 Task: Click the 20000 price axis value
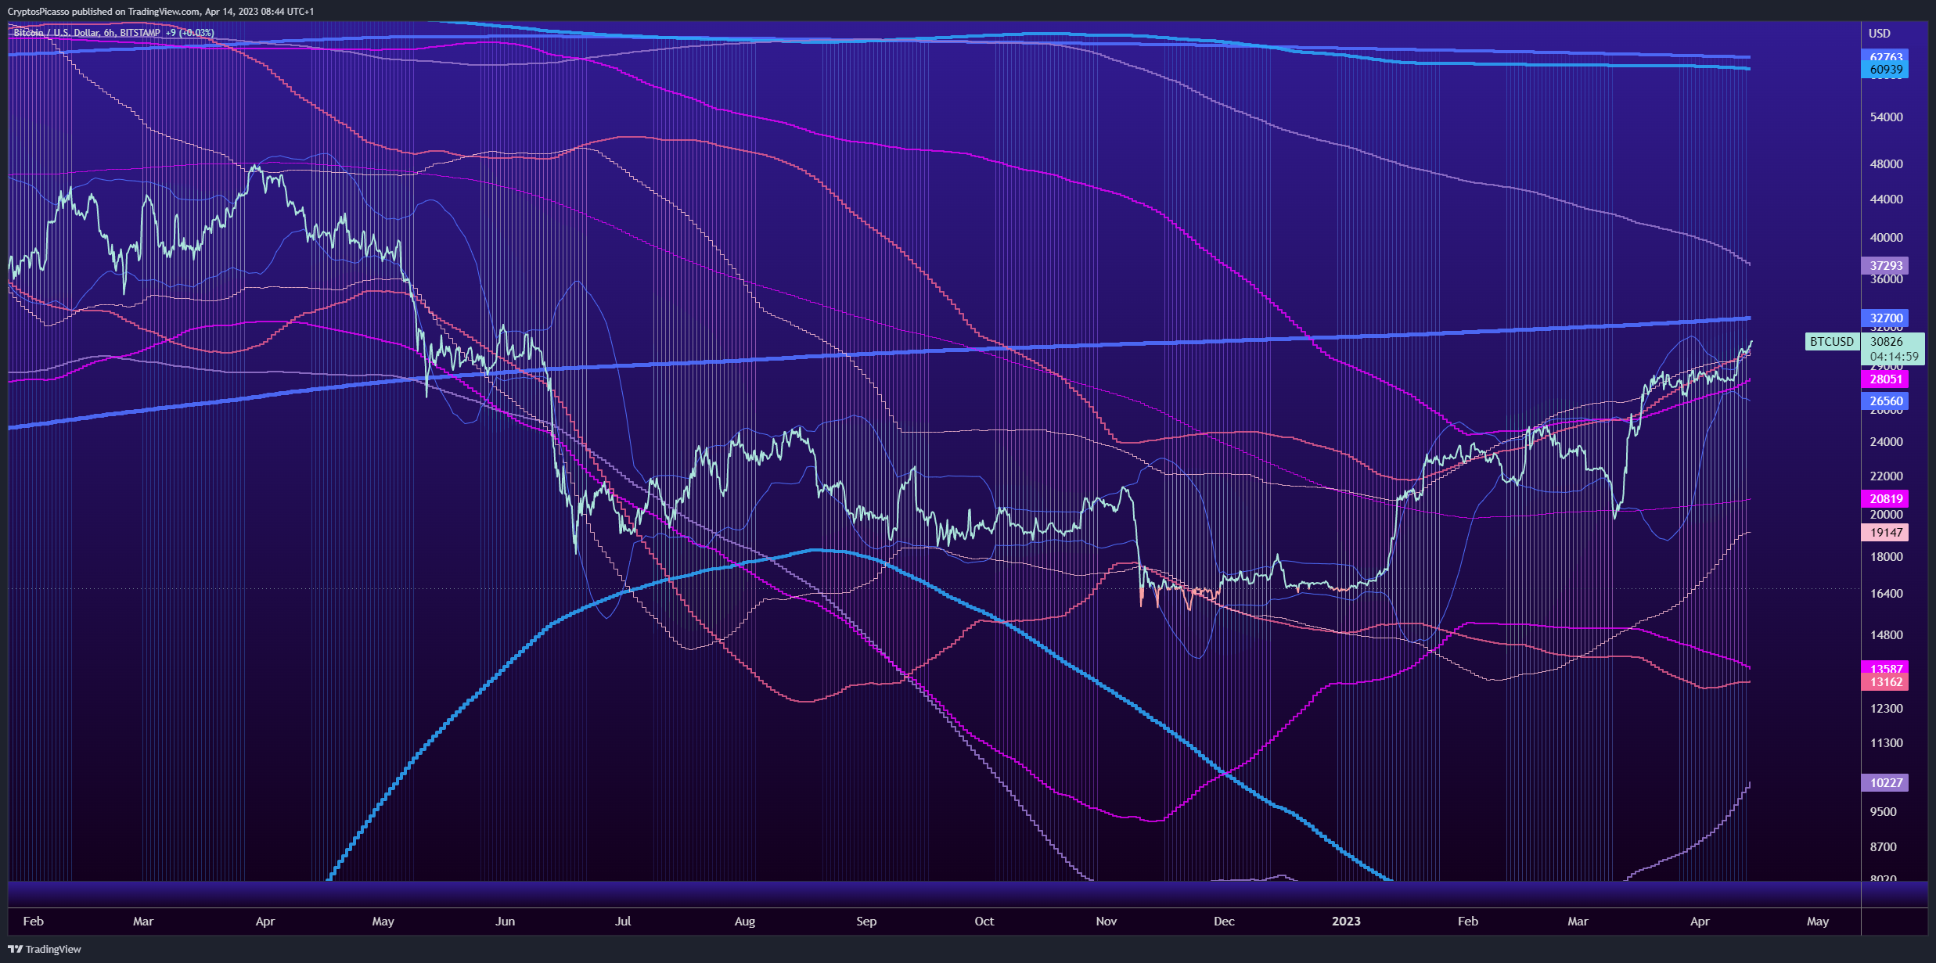1886,514
